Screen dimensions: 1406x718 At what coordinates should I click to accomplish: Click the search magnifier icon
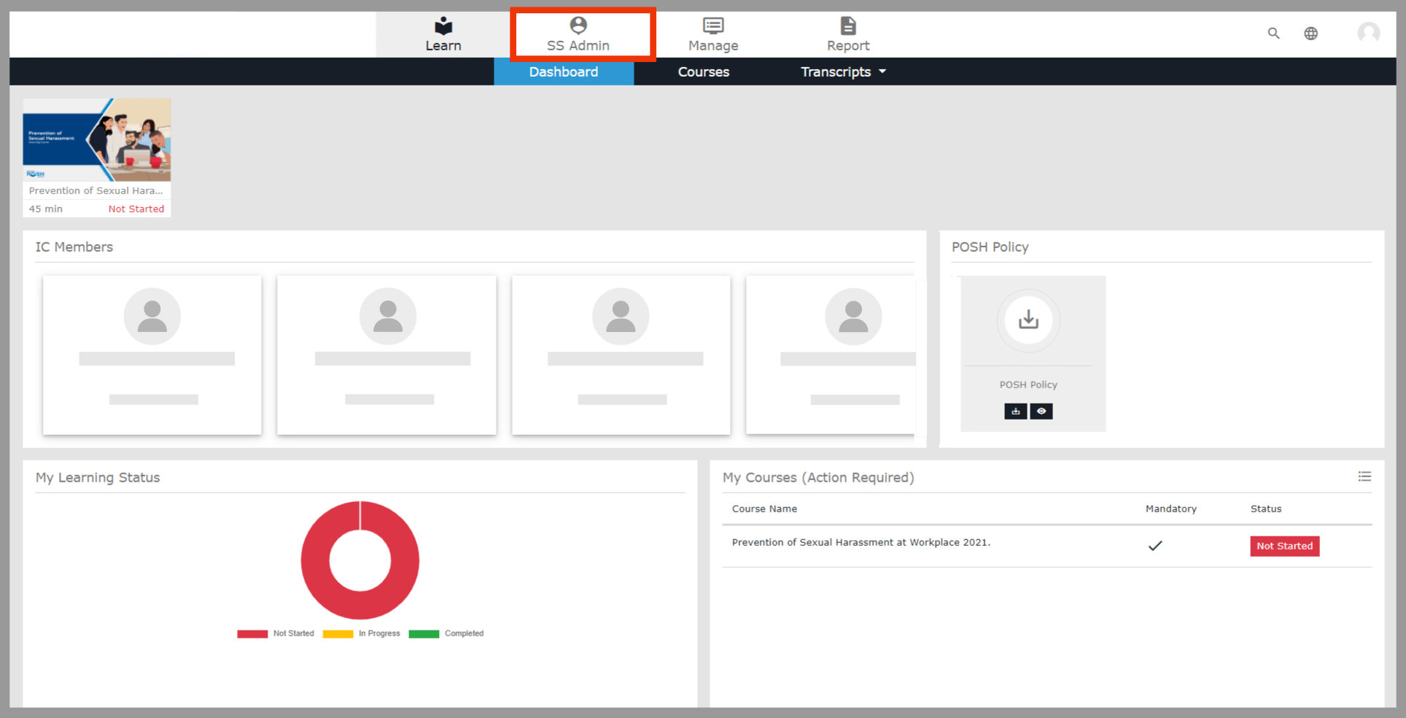point(1273,34)
